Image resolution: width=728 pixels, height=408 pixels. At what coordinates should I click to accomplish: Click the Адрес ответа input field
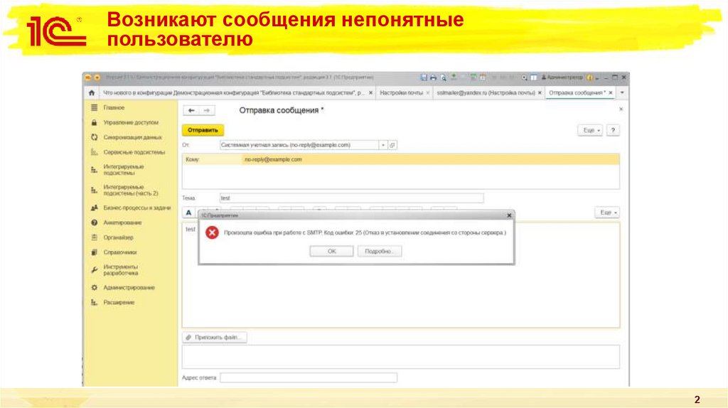click(309, 378)
